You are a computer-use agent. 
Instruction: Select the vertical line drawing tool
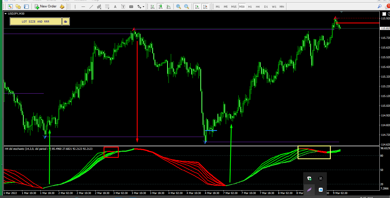(75, 6)
